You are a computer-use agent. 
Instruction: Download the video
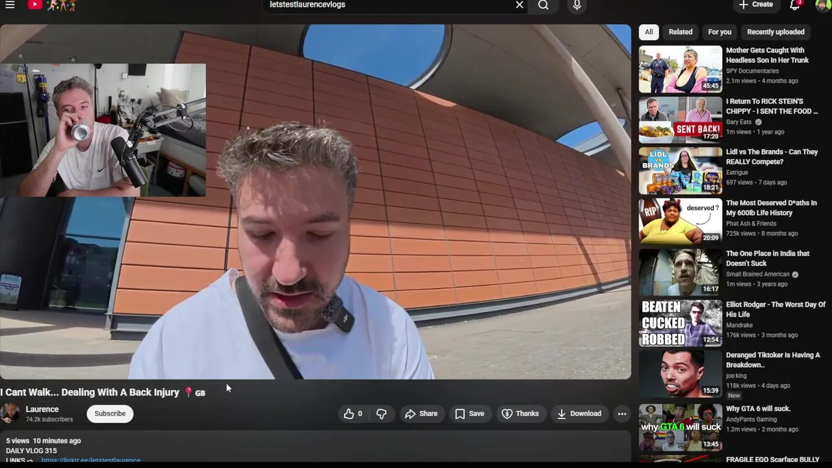click(x=579, y=413)
